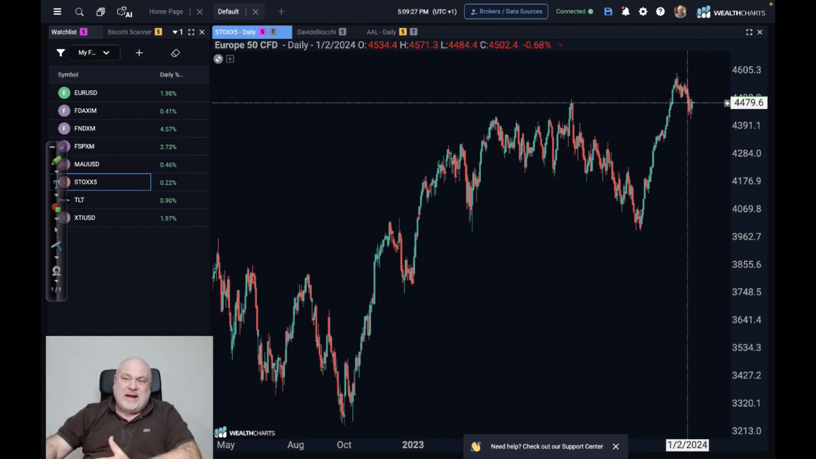Select FDAXIM in the watchlist
The width and height of the screenshot is (816, 459).
[x=129, y=110]
